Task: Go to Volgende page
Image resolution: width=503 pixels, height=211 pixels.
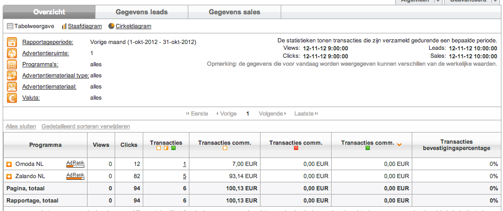Action: tap(273, 113)
